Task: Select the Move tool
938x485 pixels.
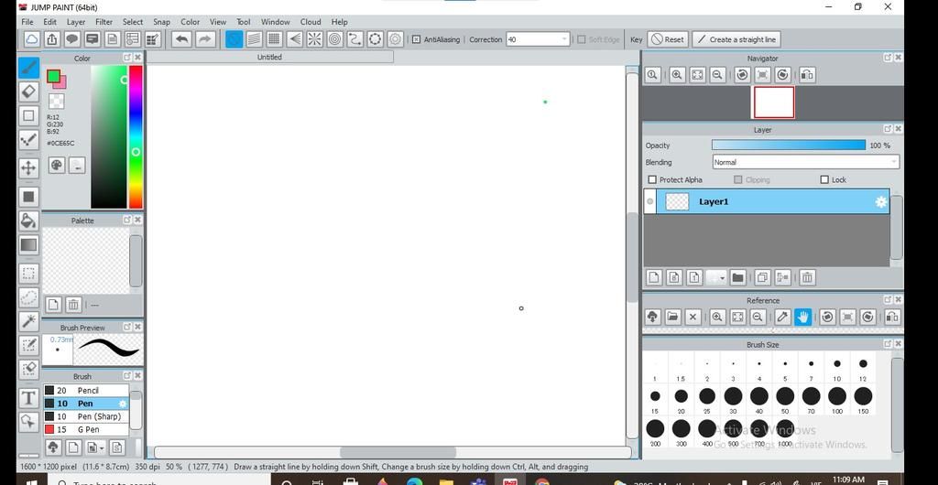Action: tap(28, 167)
